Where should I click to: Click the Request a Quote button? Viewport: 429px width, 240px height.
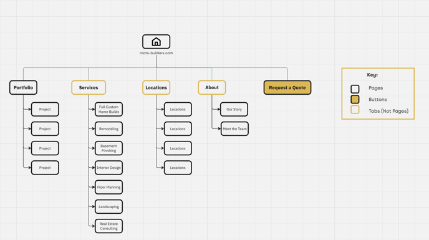pyautogui.click(x=287, y=87)
